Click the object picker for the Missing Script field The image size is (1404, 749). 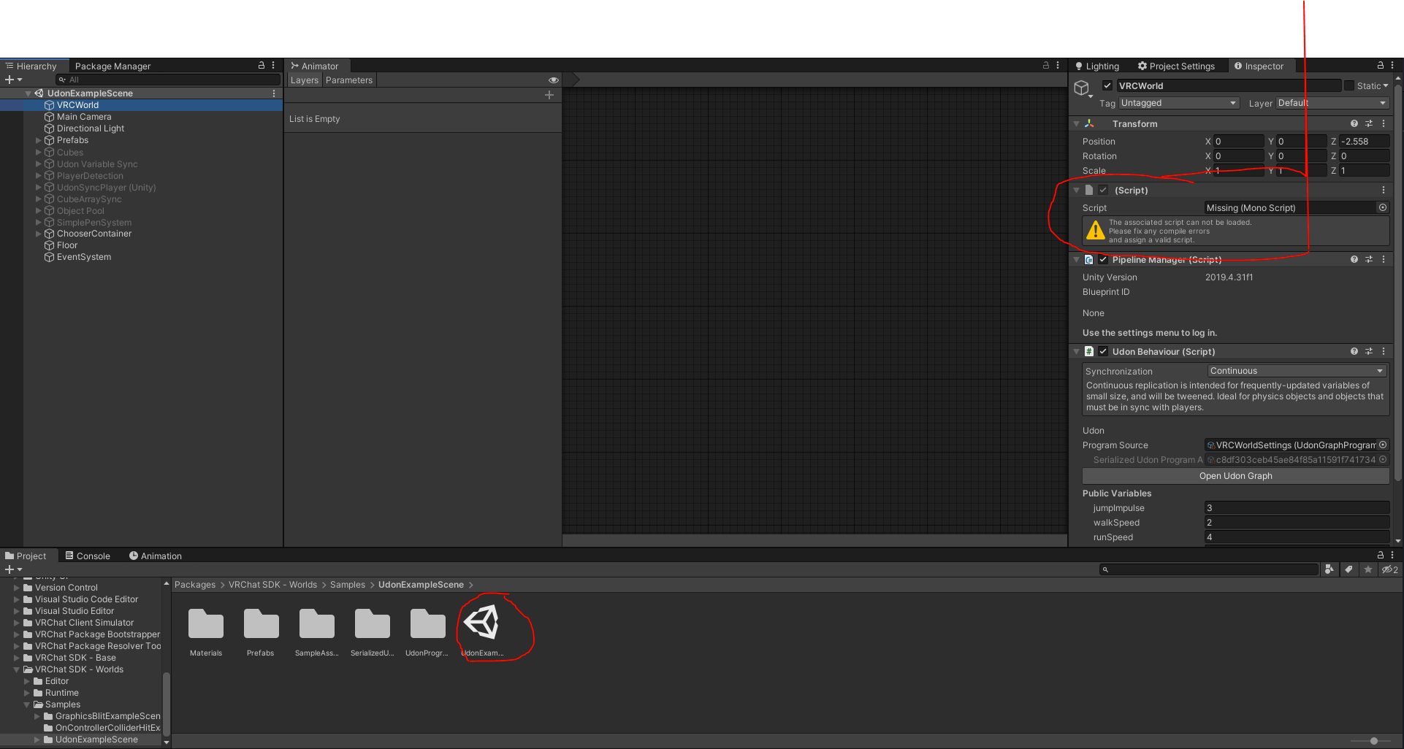click(x=1382, y=207)
